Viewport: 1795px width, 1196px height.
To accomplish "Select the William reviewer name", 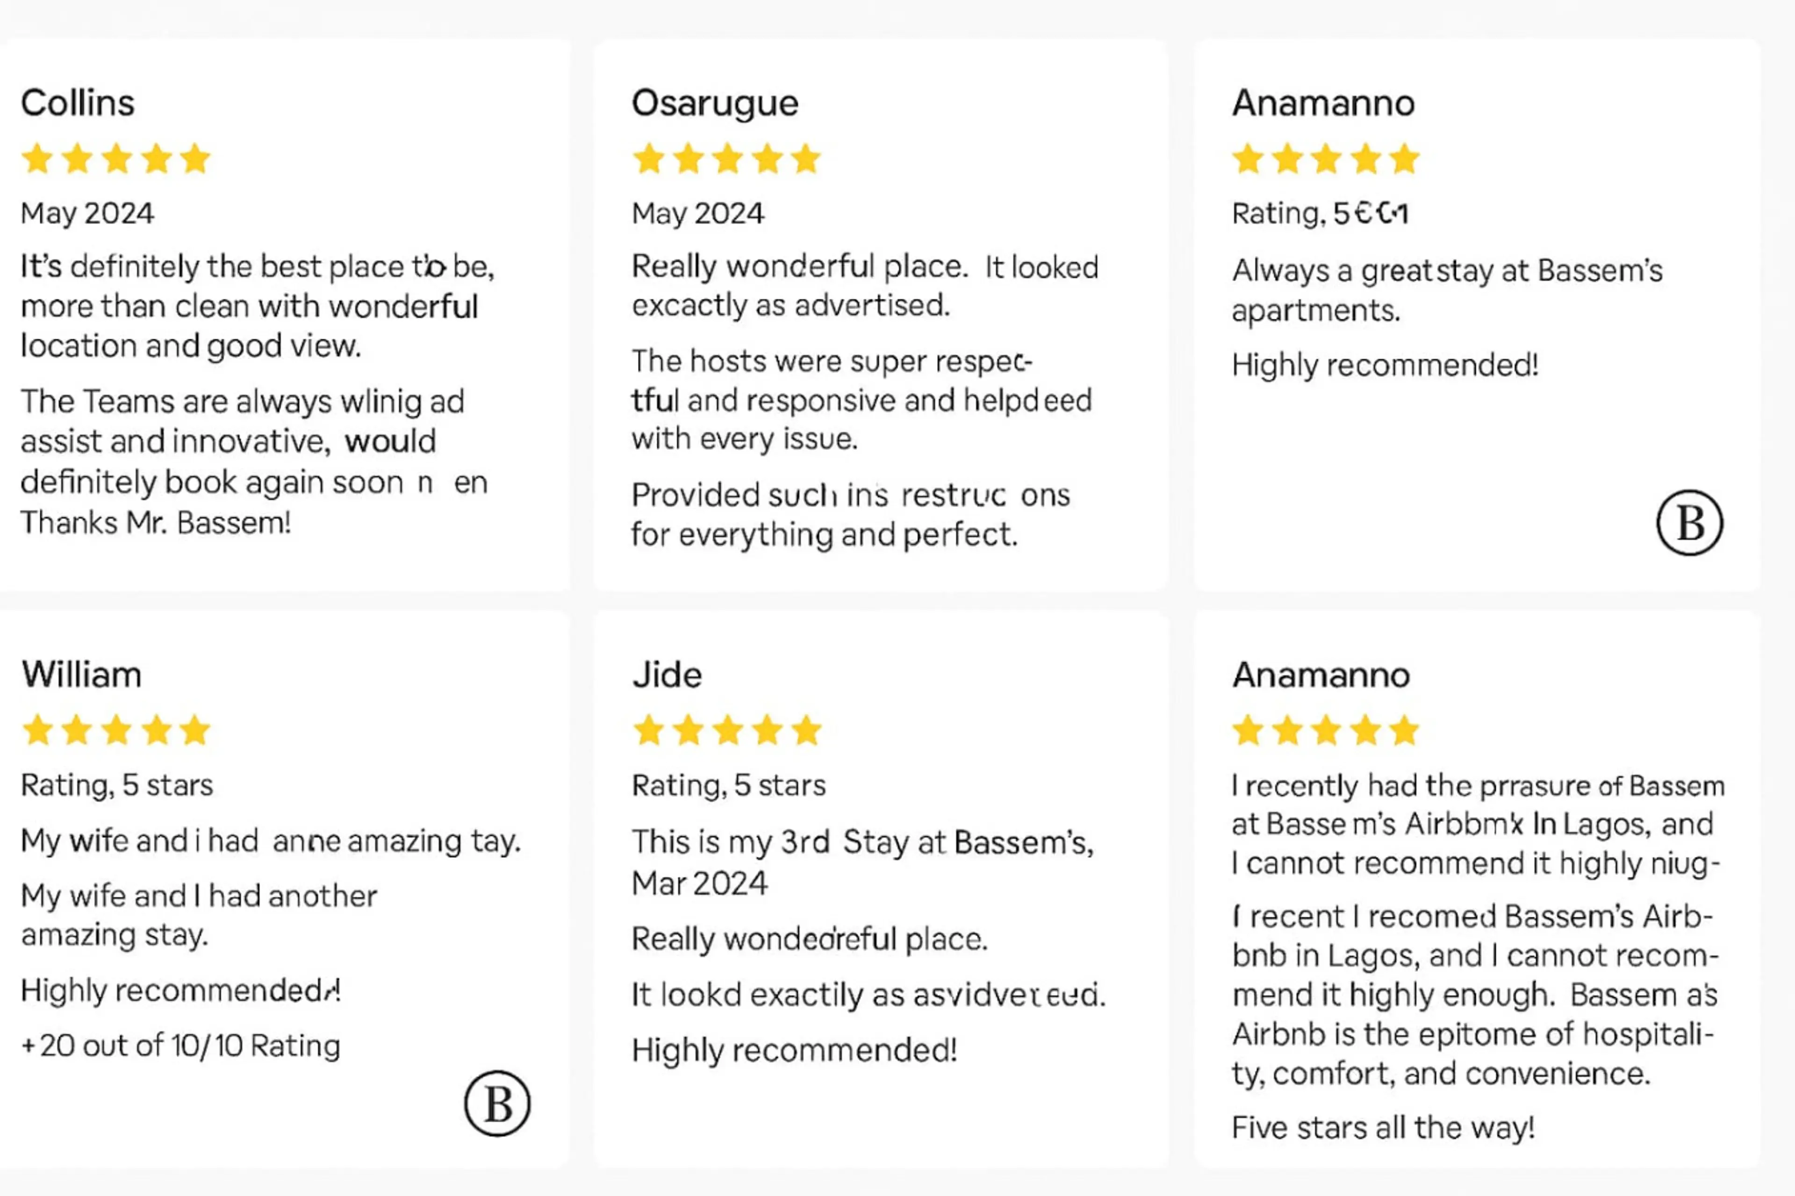I will [x=82, y=675].
